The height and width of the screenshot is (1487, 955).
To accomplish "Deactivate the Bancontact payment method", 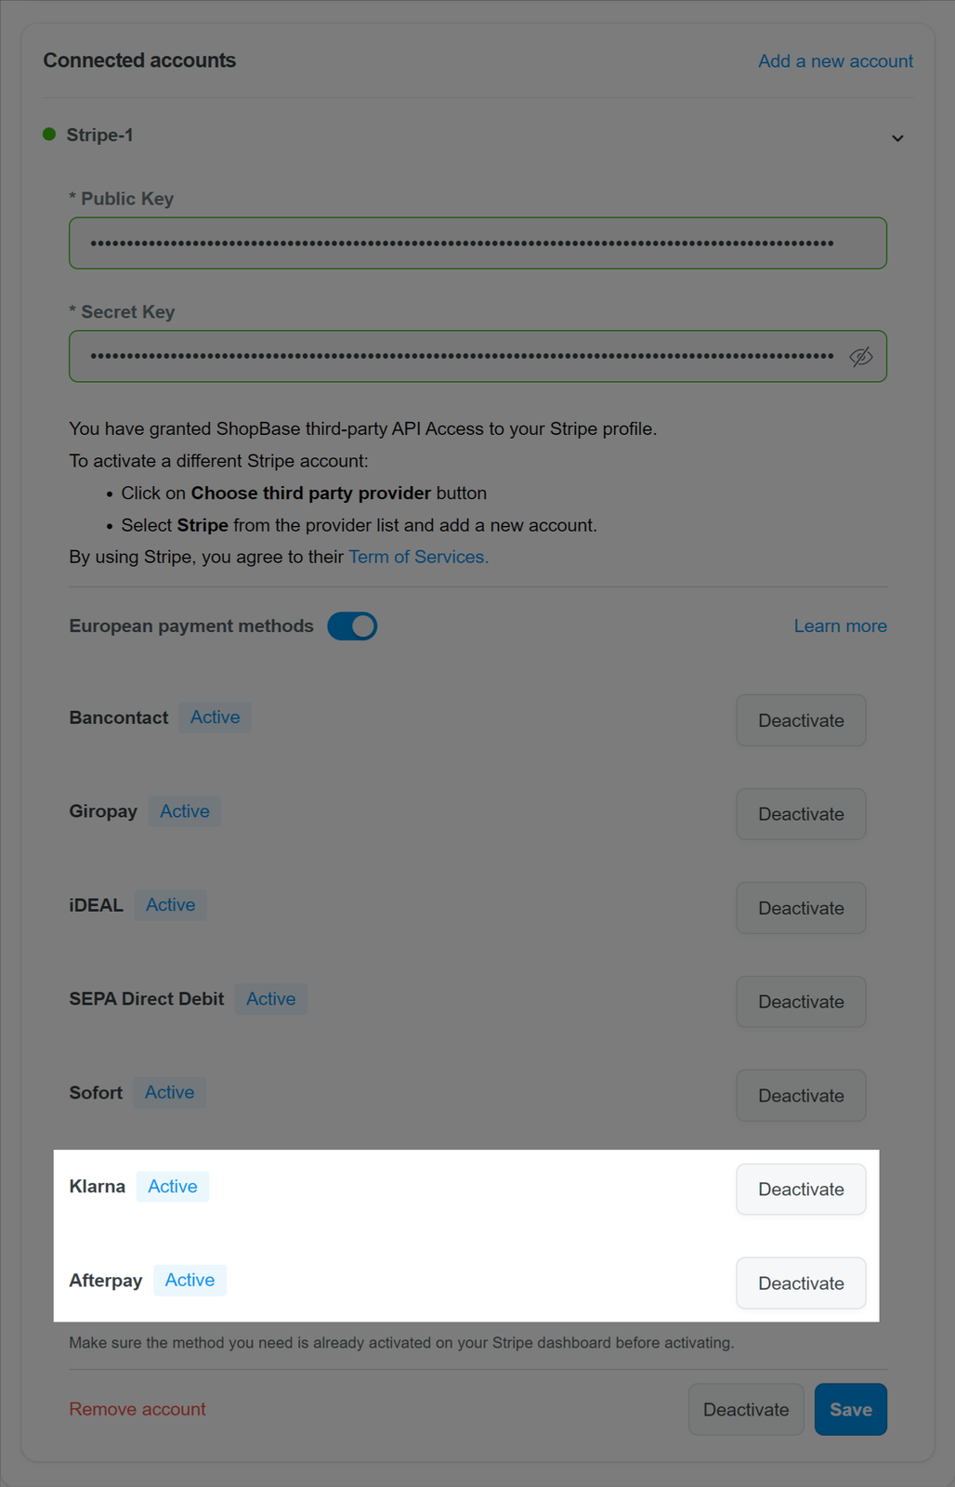I will click(801, 720).
